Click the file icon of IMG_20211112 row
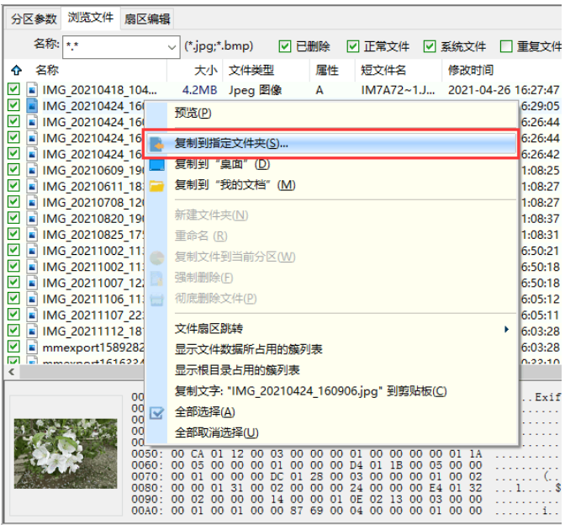 (32, 331)
